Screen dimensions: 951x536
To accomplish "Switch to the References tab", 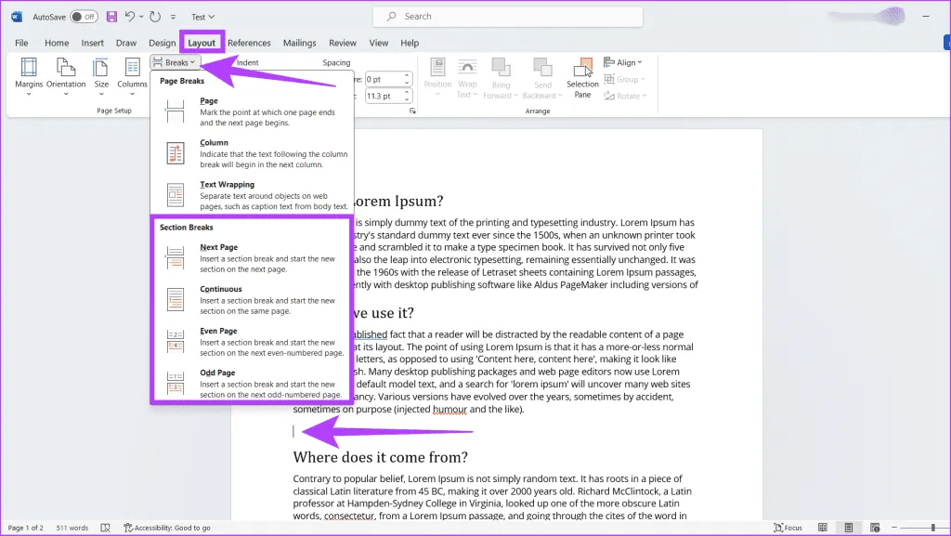I will (249, 43).
